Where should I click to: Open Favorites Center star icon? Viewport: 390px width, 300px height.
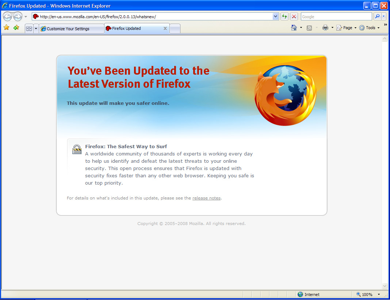pyautogui.click(x=7, y=28)
